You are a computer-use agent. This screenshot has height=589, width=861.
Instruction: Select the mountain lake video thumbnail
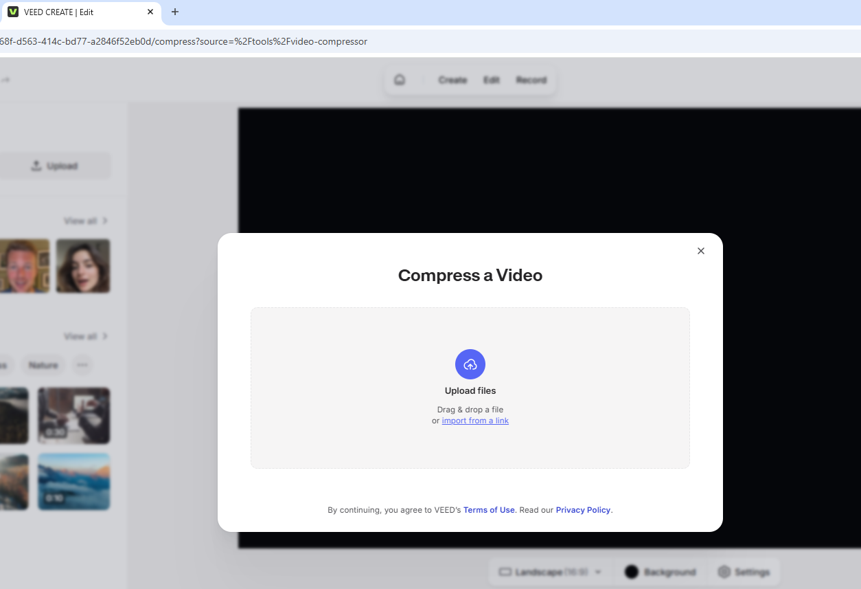pyautogui.click(x=73, y=482)
